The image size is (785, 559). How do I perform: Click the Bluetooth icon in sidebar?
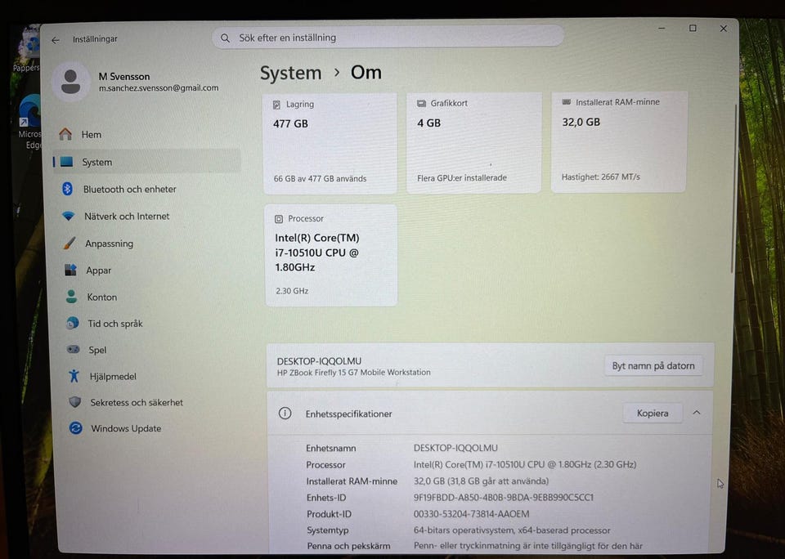tap(68, 189)
